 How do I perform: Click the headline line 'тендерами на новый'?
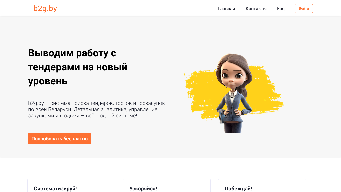78,67
